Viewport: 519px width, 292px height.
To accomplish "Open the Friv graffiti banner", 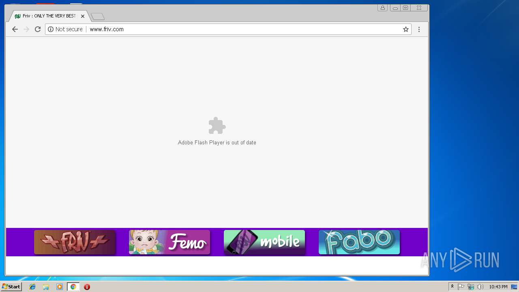I will (x=75, y=242).
